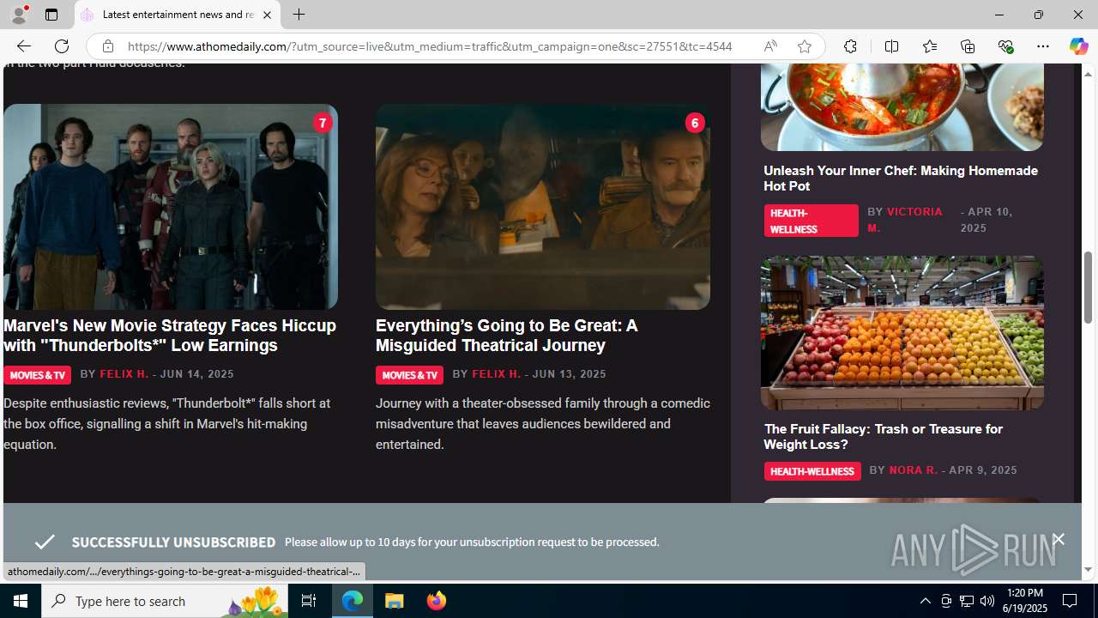Click comment count badge 7

323,123
